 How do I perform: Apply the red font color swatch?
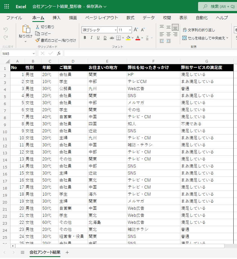click(x=138, y=38)
